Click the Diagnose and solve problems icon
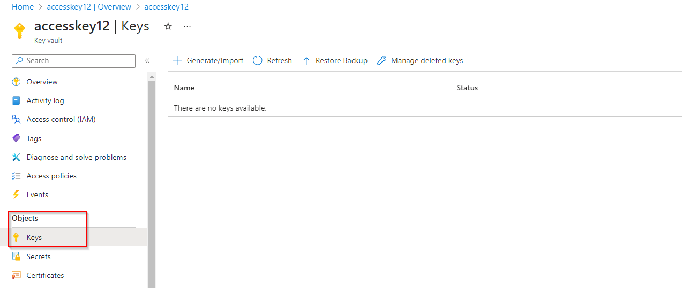 click(x=16, y=157)
